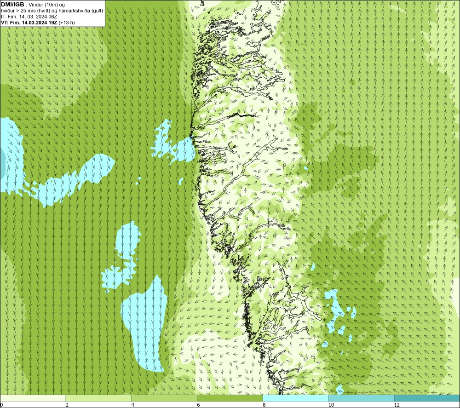Select the 0–2 m/s pale color swatch

(x=33, y=398)
